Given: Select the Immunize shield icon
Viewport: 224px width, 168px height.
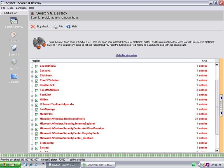Looking at the screenshot, I should coord(14,49).
